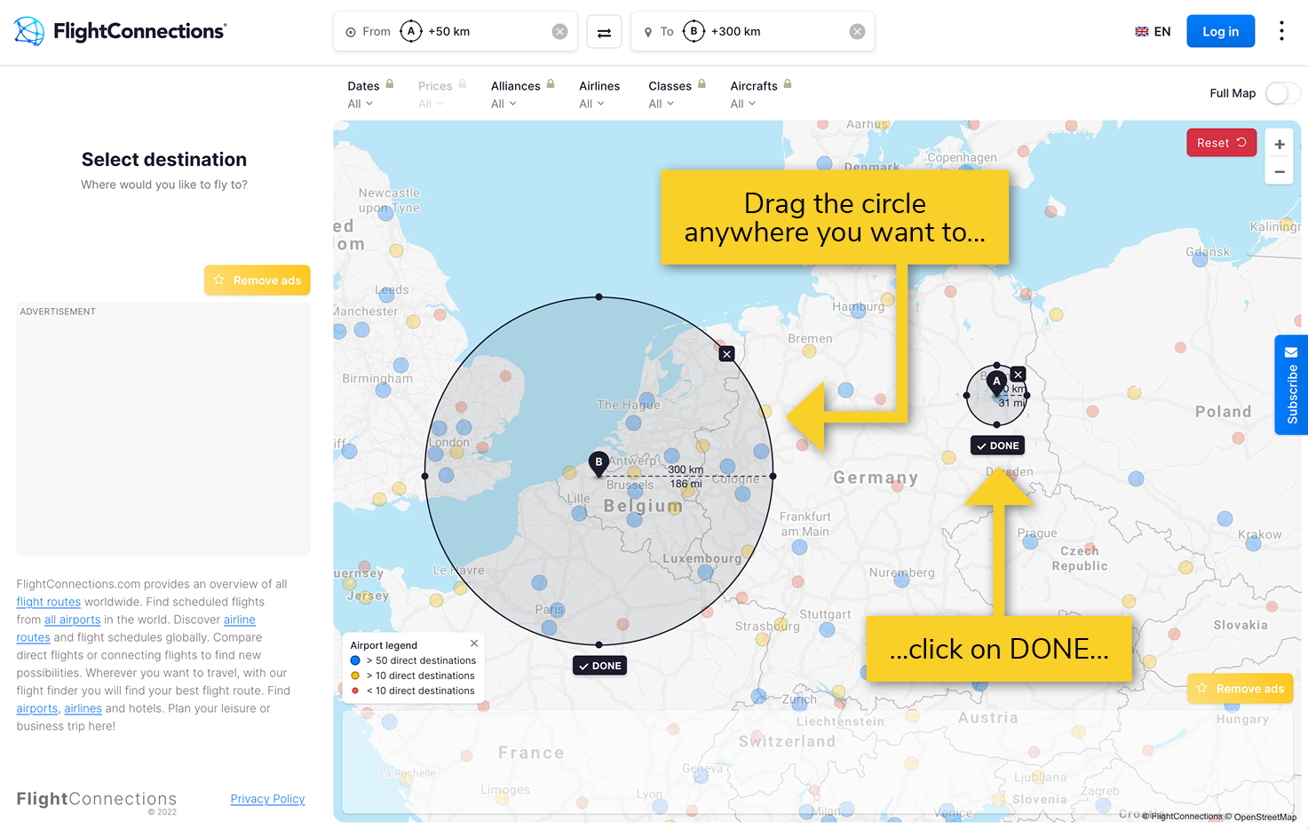Clear the From field with its X icon
1308x829 pixels.
click(559, 32)
